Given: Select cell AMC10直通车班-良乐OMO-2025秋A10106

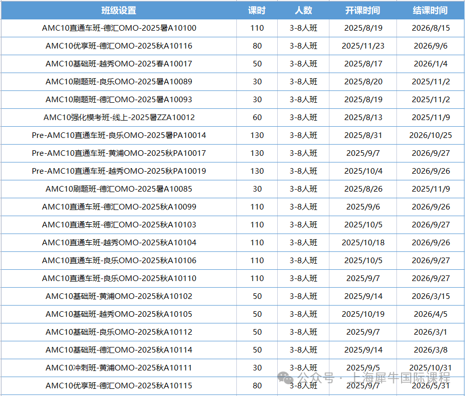Looking at the screenshot, I should pyautogui.click(x=119, y=261).
